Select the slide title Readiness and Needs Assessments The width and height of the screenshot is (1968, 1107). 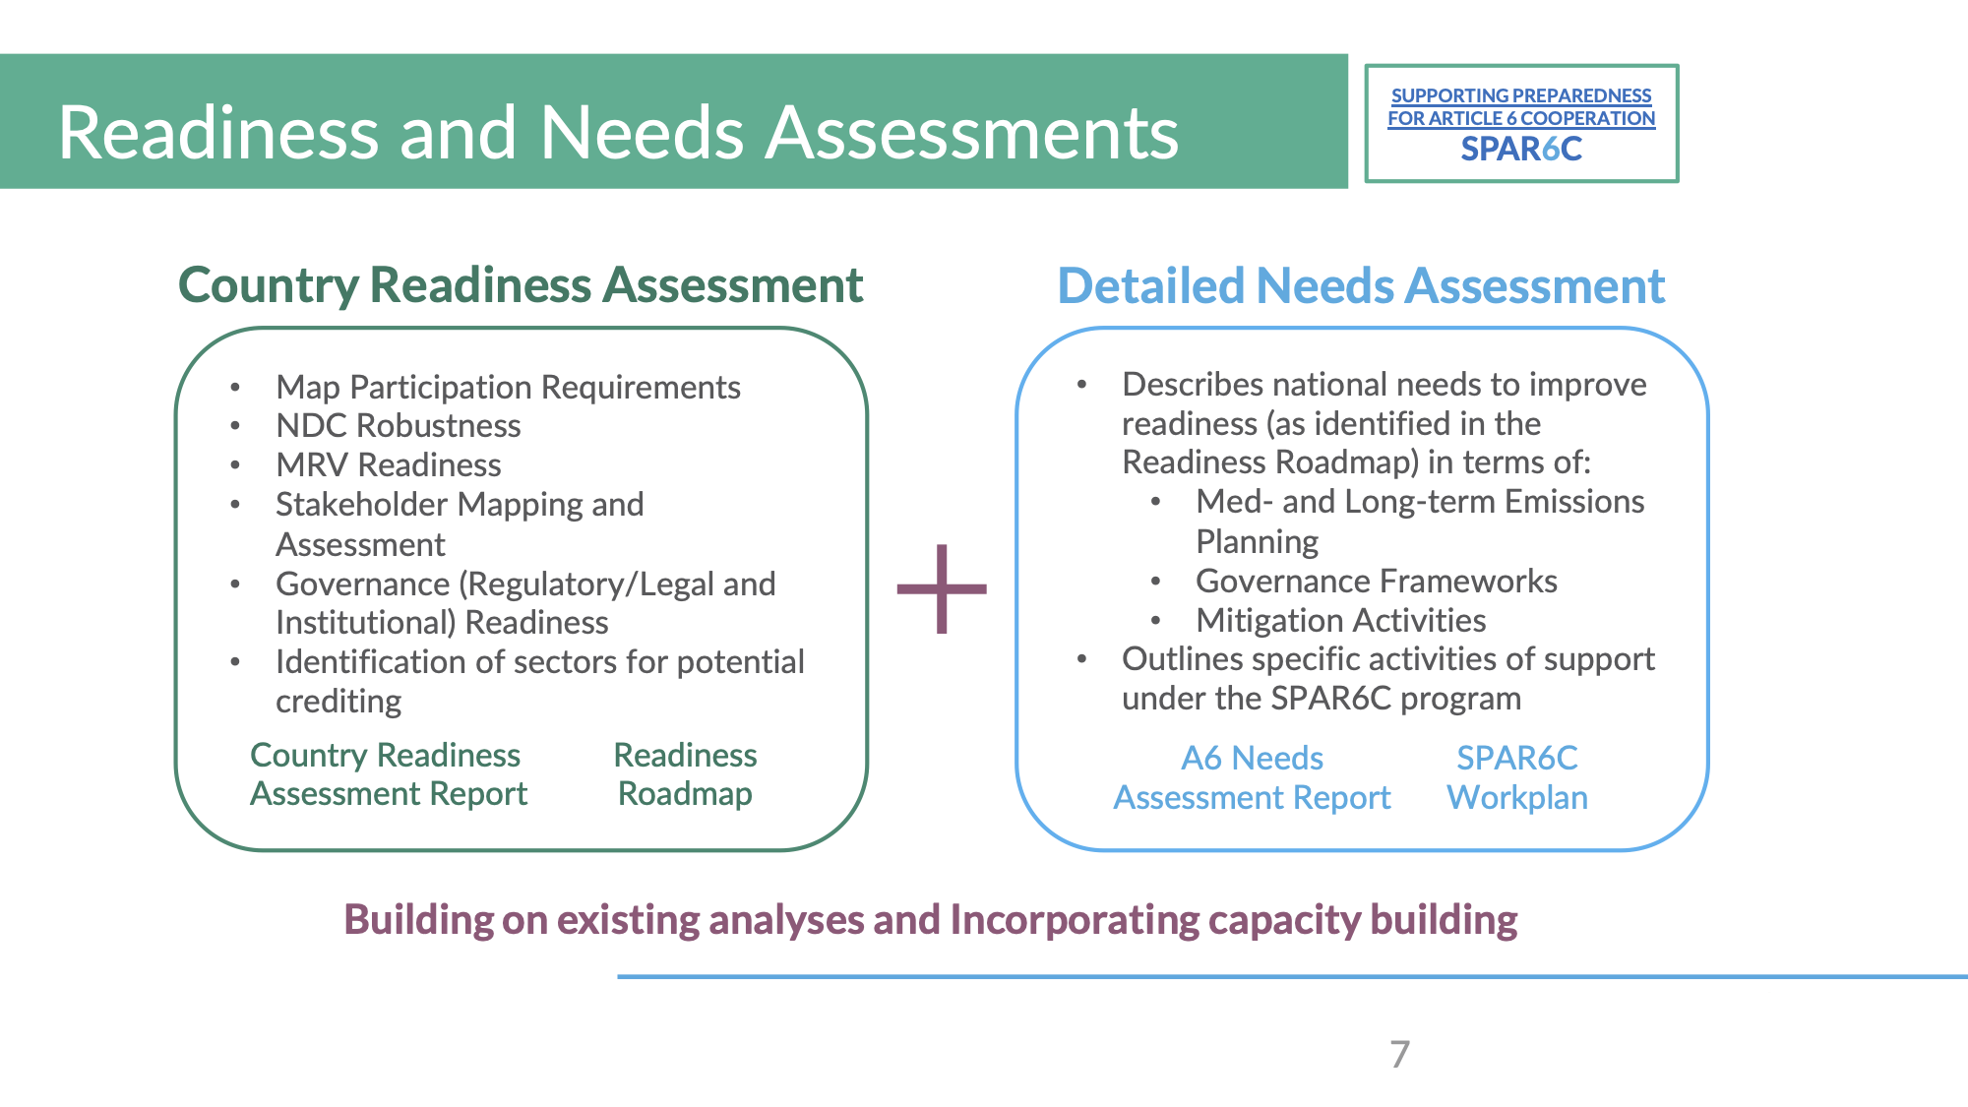point(618,132)
